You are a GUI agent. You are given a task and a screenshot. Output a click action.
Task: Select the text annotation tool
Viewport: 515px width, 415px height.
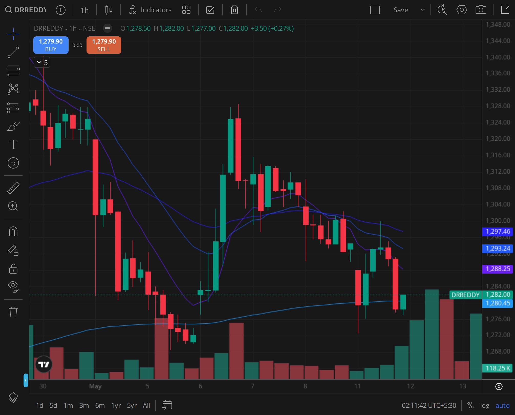pos(13,144)
